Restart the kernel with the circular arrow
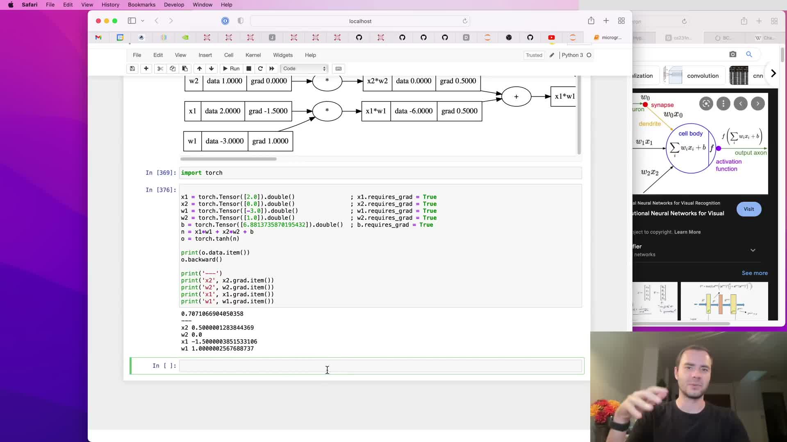787x442 pixels. point(260,68)
